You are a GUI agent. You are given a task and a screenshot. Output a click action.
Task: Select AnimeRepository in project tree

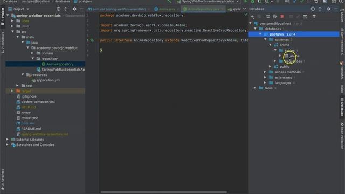point(60,64)
